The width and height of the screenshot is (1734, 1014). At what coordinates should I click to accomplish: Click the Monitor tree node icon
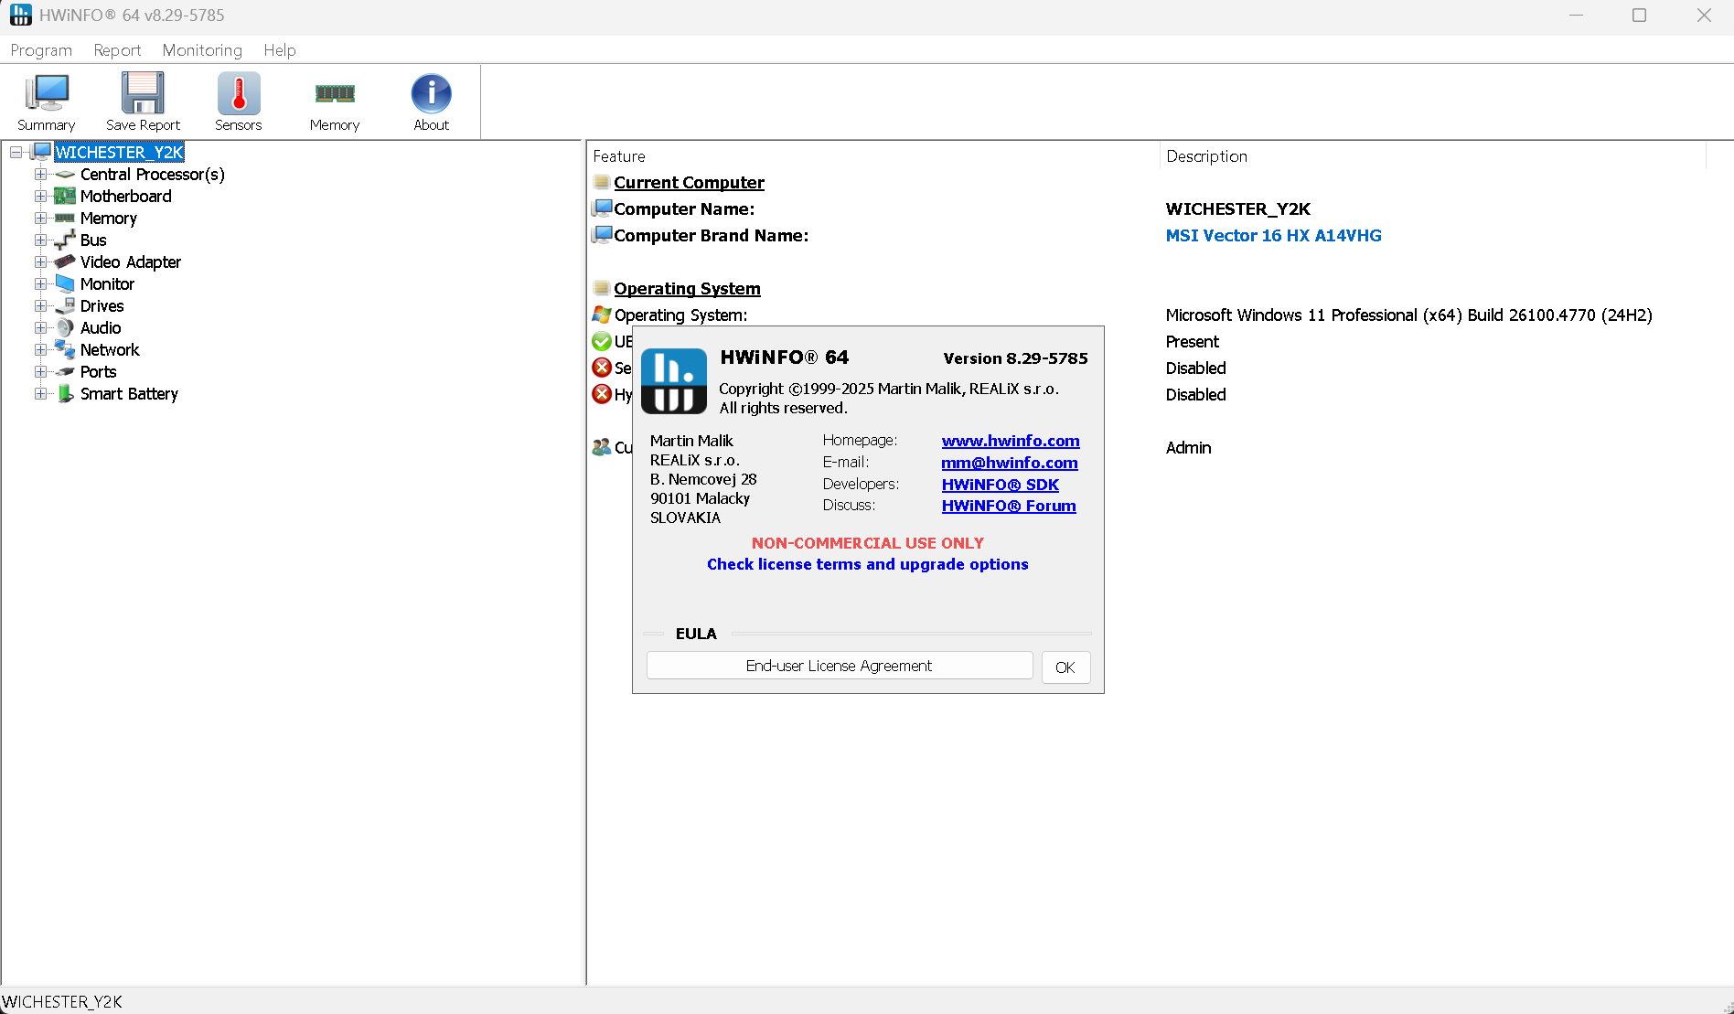tap(65, 283)
